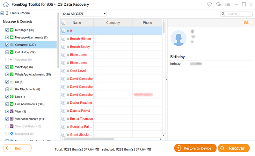The width and height of the screenshot is (255, 156).
Task: Click trash icon beside Beulah Hillman
Action: (x=68, y=39)
